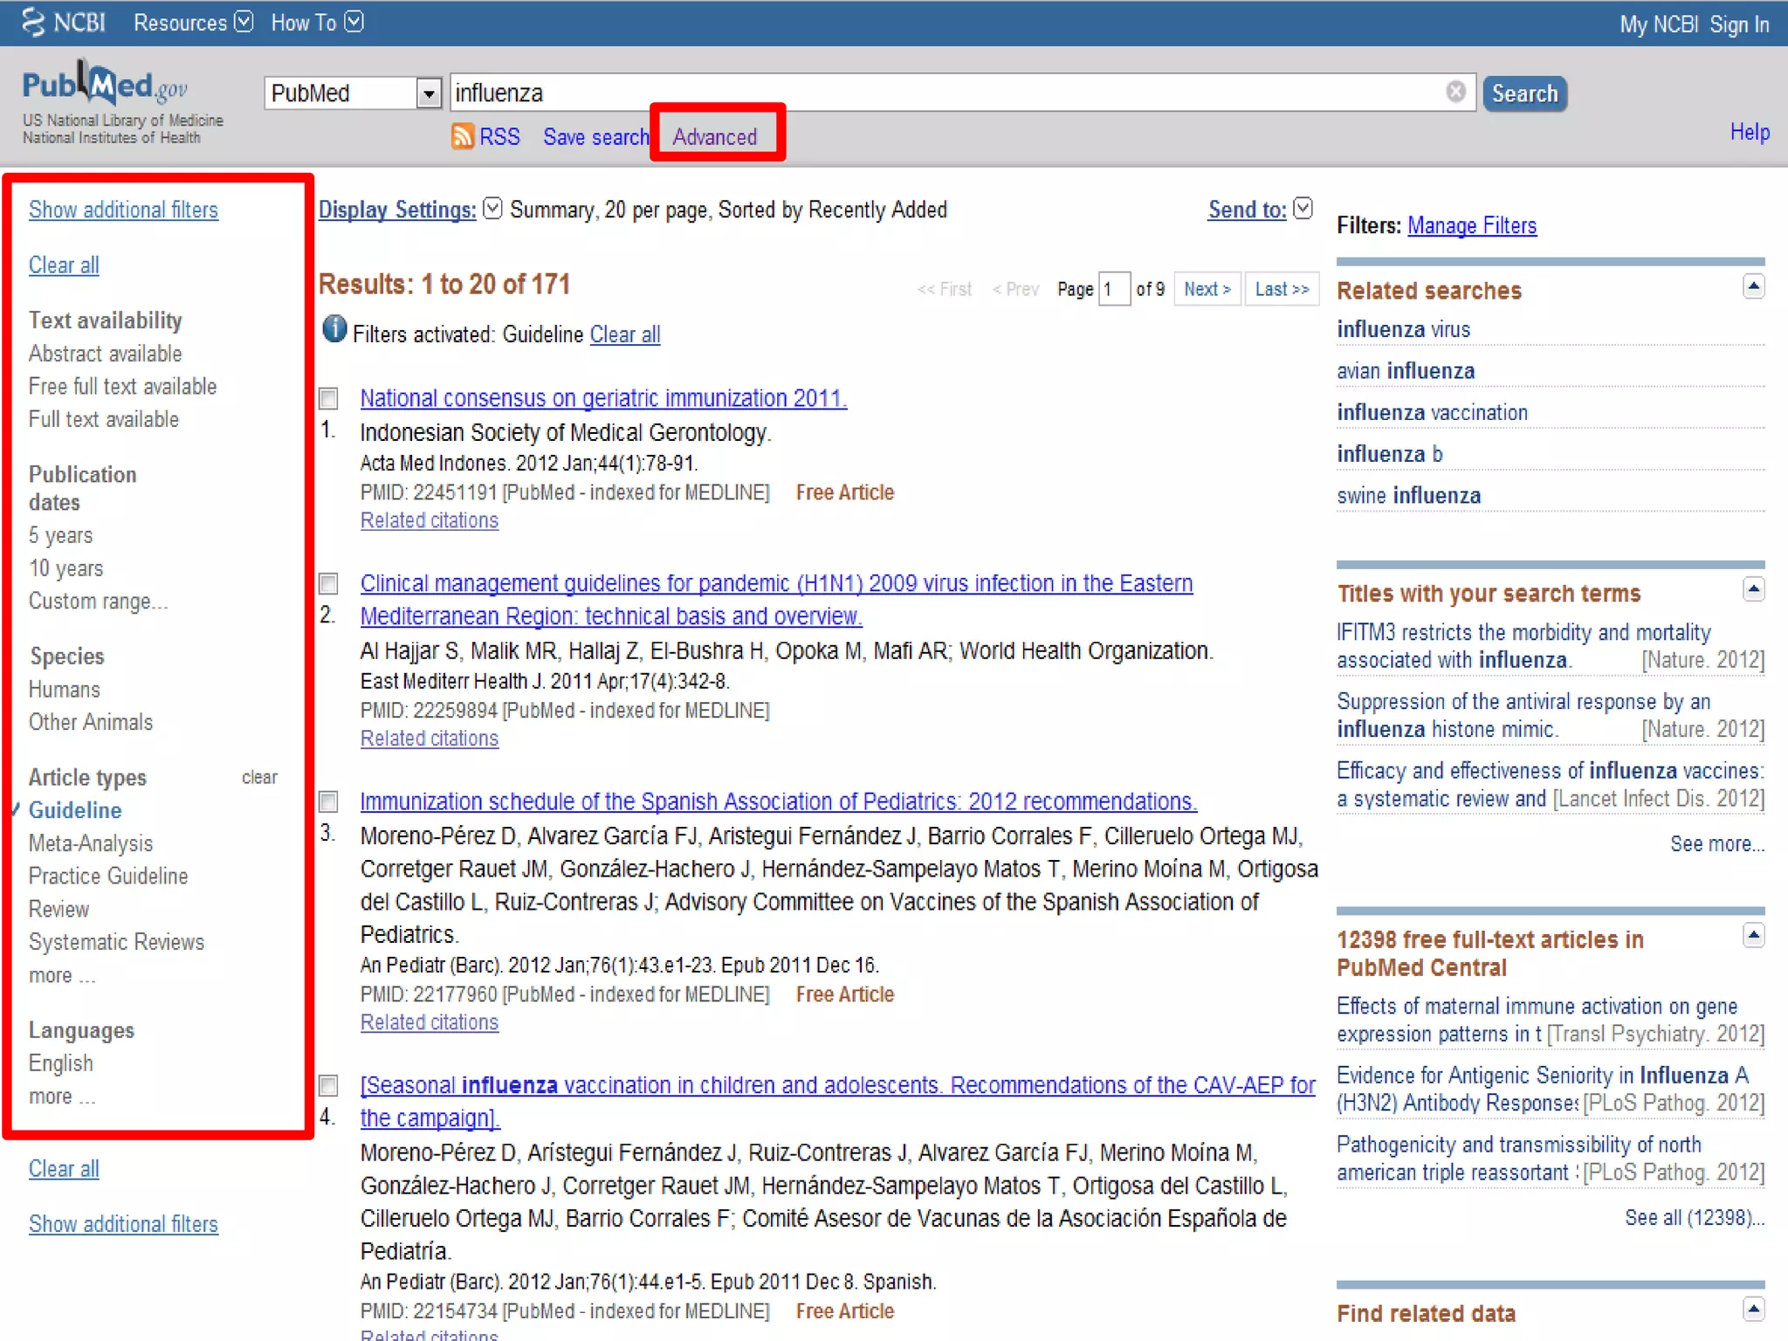The image size is (1788, 1341).
Task: Clear the search box with X icon
Action: pyautogui.click(x=1454, y=92)
